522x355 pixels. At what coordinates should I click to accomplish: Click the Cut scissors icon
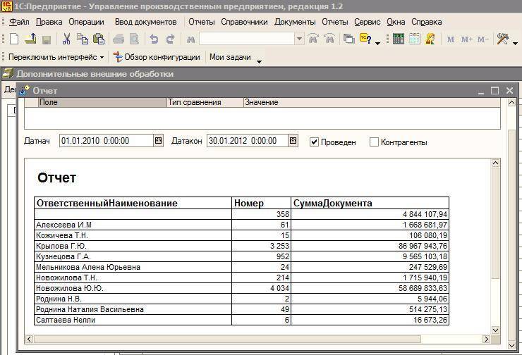(66, 39)
